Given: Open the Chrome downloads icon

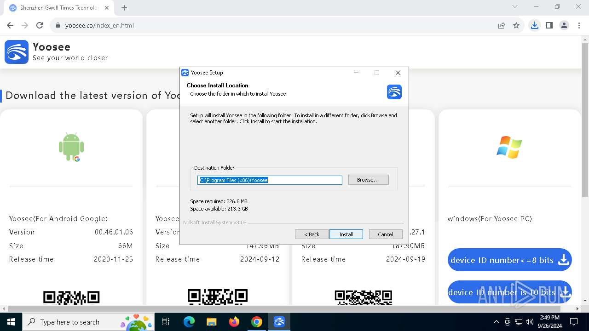Looking at the screenshot, I should tap(534, 25).
